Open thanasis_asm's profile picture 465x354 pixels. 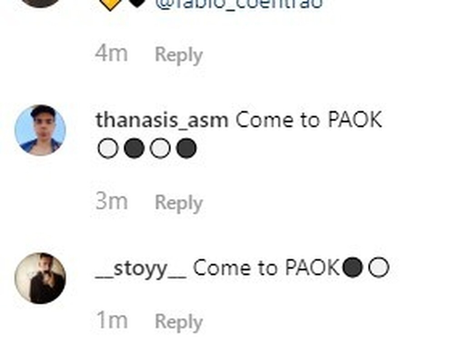40,130
